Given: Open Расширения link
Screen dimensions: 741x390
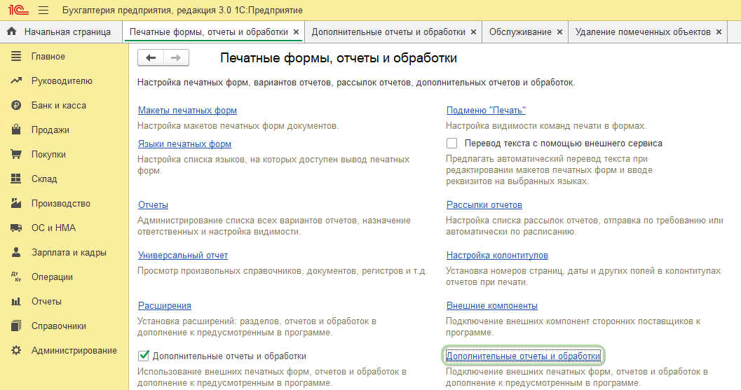Looking at the screenshot, I should 165,305.
